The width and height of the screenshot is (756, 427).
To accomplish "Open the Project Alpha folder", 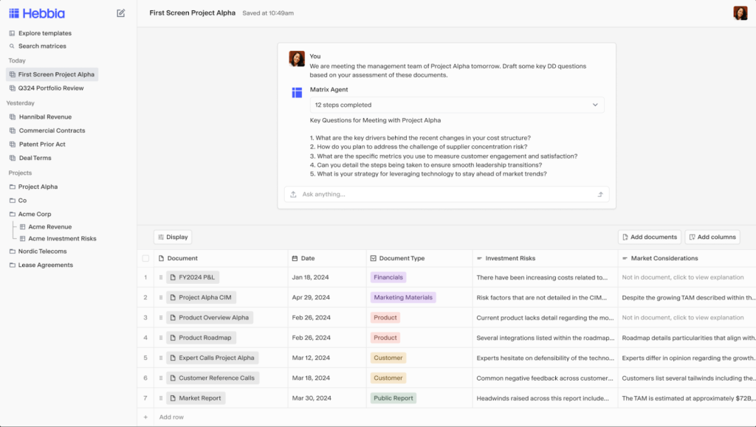I will (38, 187).
